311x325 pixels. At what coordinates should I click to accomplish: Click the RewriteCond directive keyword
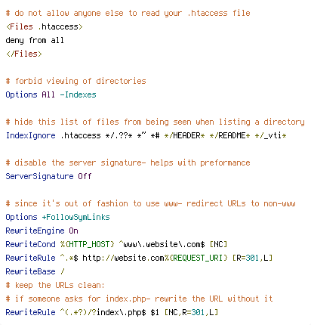[30, 244]
